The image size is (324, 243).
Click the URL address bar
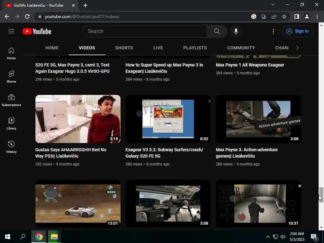pyautogui.click(x=143, y=16)
